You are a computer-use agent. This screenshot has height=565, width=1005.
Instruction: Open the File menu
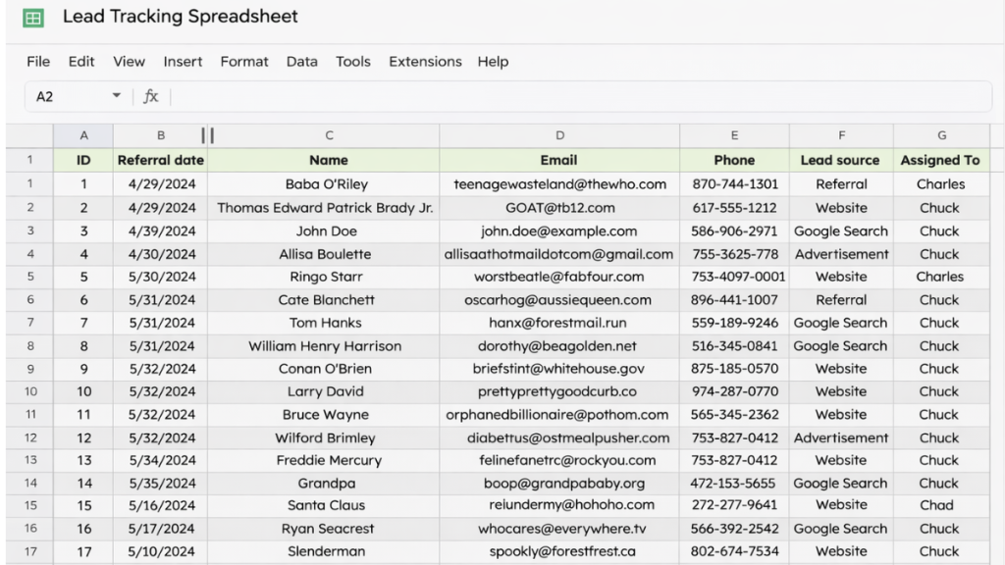(x=38, y=61)
